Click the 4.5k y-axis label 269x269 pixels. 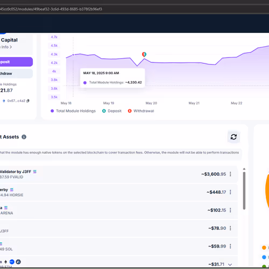click(x=54, y=46)
